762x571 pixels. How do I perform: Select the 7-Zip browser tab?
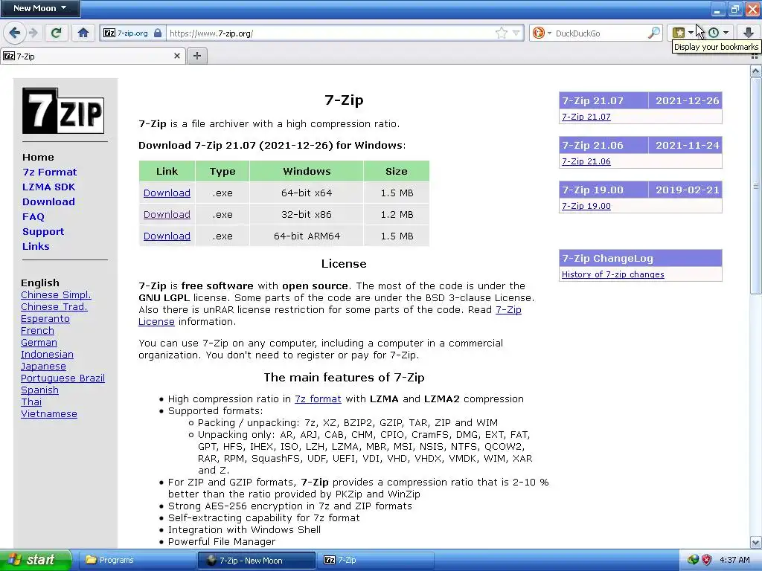(x=92, y=56)
